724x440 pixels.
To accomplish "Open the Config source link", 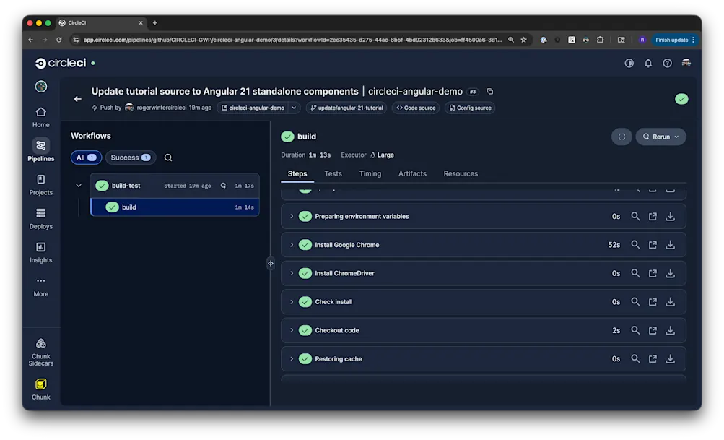I will tap(470, 108).
